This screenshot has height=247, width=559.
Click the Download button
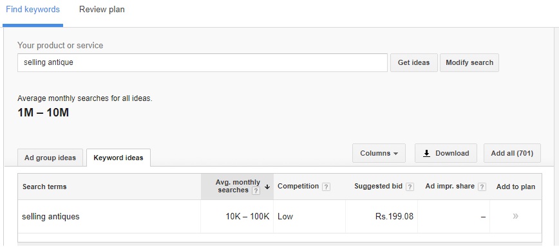point(446,153)
